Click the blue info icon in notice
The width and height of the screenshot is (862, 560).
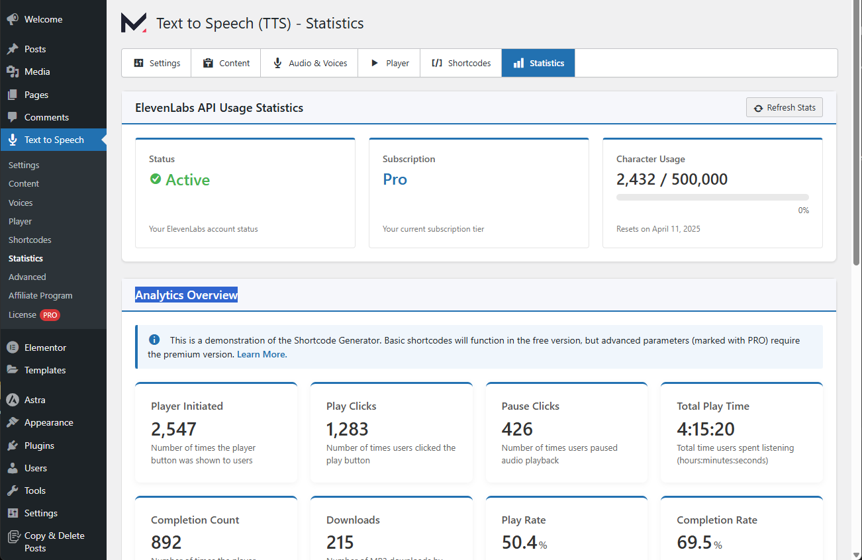(154, 340)
